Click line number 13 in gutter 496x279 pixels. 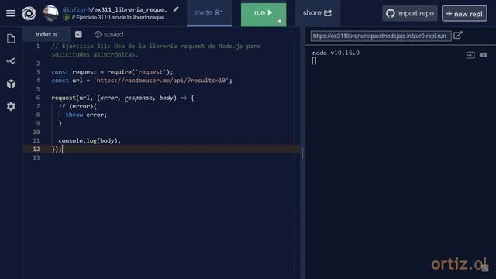coord(36,157)
